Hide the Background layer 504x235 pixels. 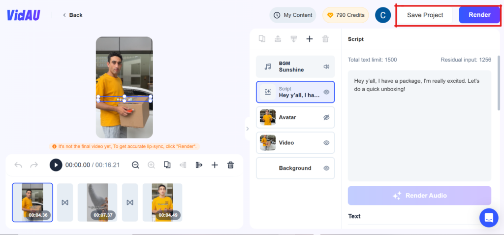(x=326, y=168)
